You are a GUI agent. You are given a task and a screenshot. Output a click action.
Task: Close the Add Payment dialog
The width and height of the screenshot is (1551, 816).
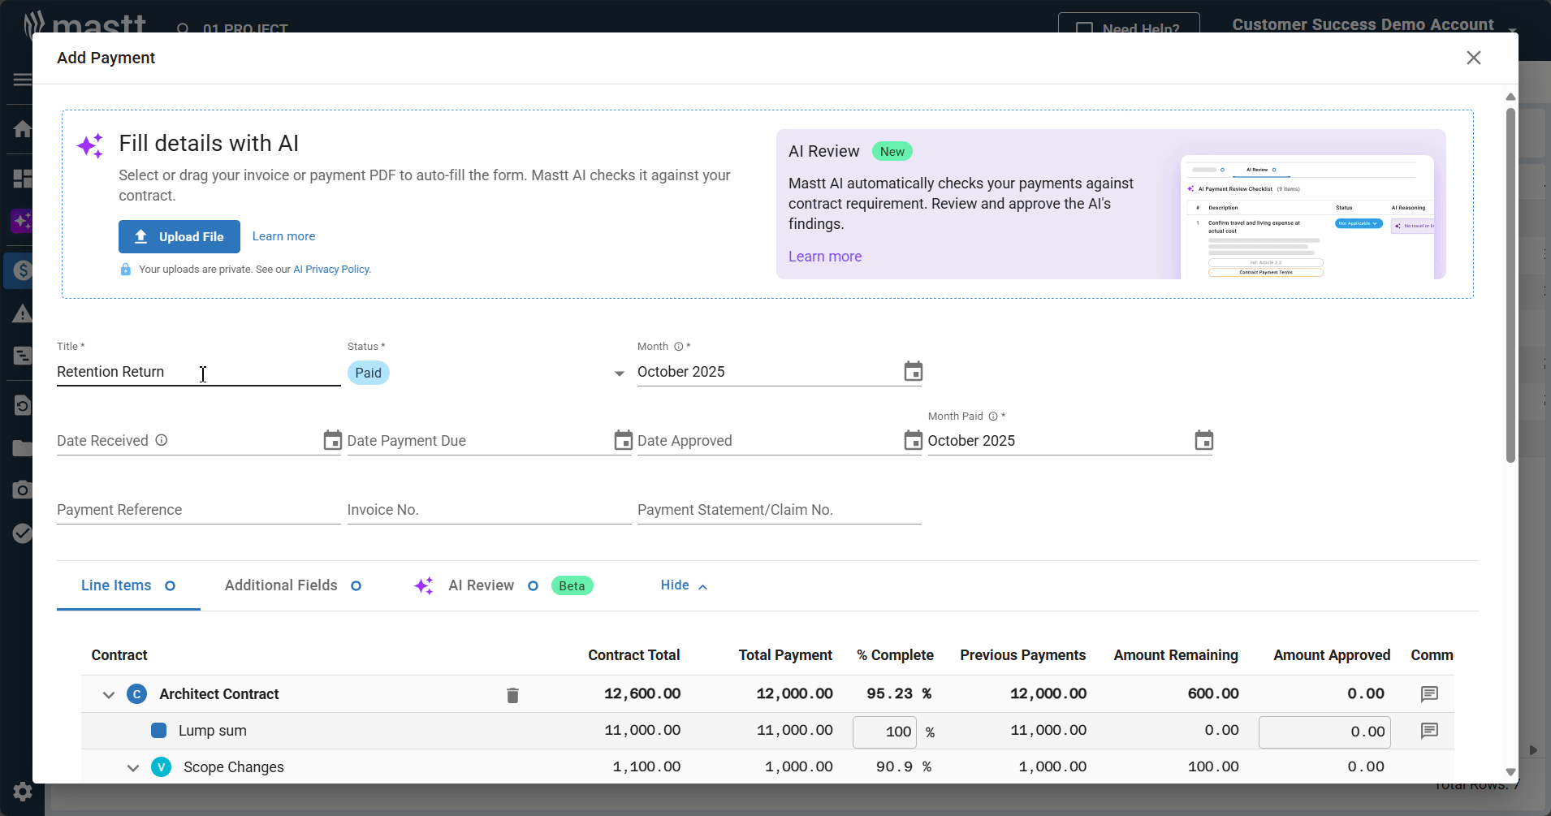(1473, 58)
